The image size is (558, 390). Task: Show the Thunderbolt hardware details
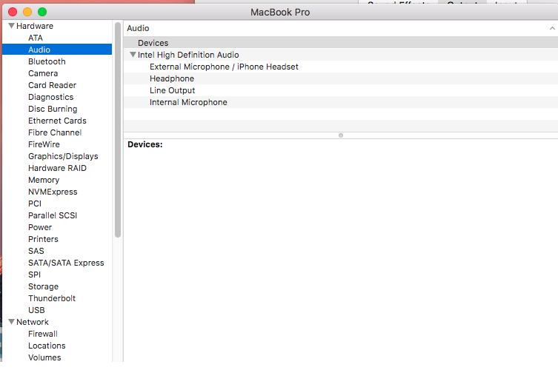52,298
